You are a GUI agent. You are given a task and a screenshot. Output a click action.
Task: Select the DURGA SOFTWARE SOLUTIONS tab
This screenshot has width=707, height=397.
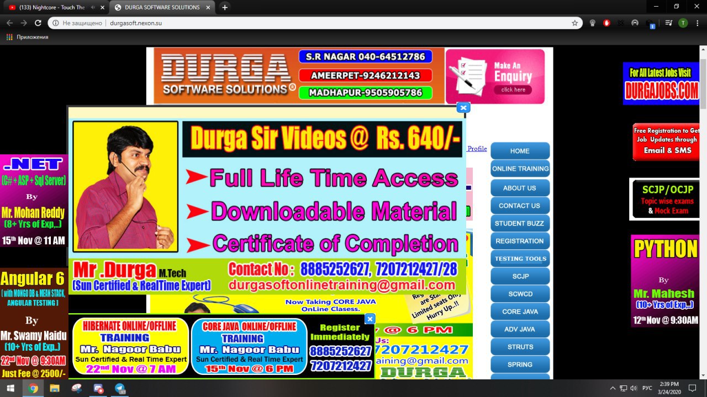[162, 8]
